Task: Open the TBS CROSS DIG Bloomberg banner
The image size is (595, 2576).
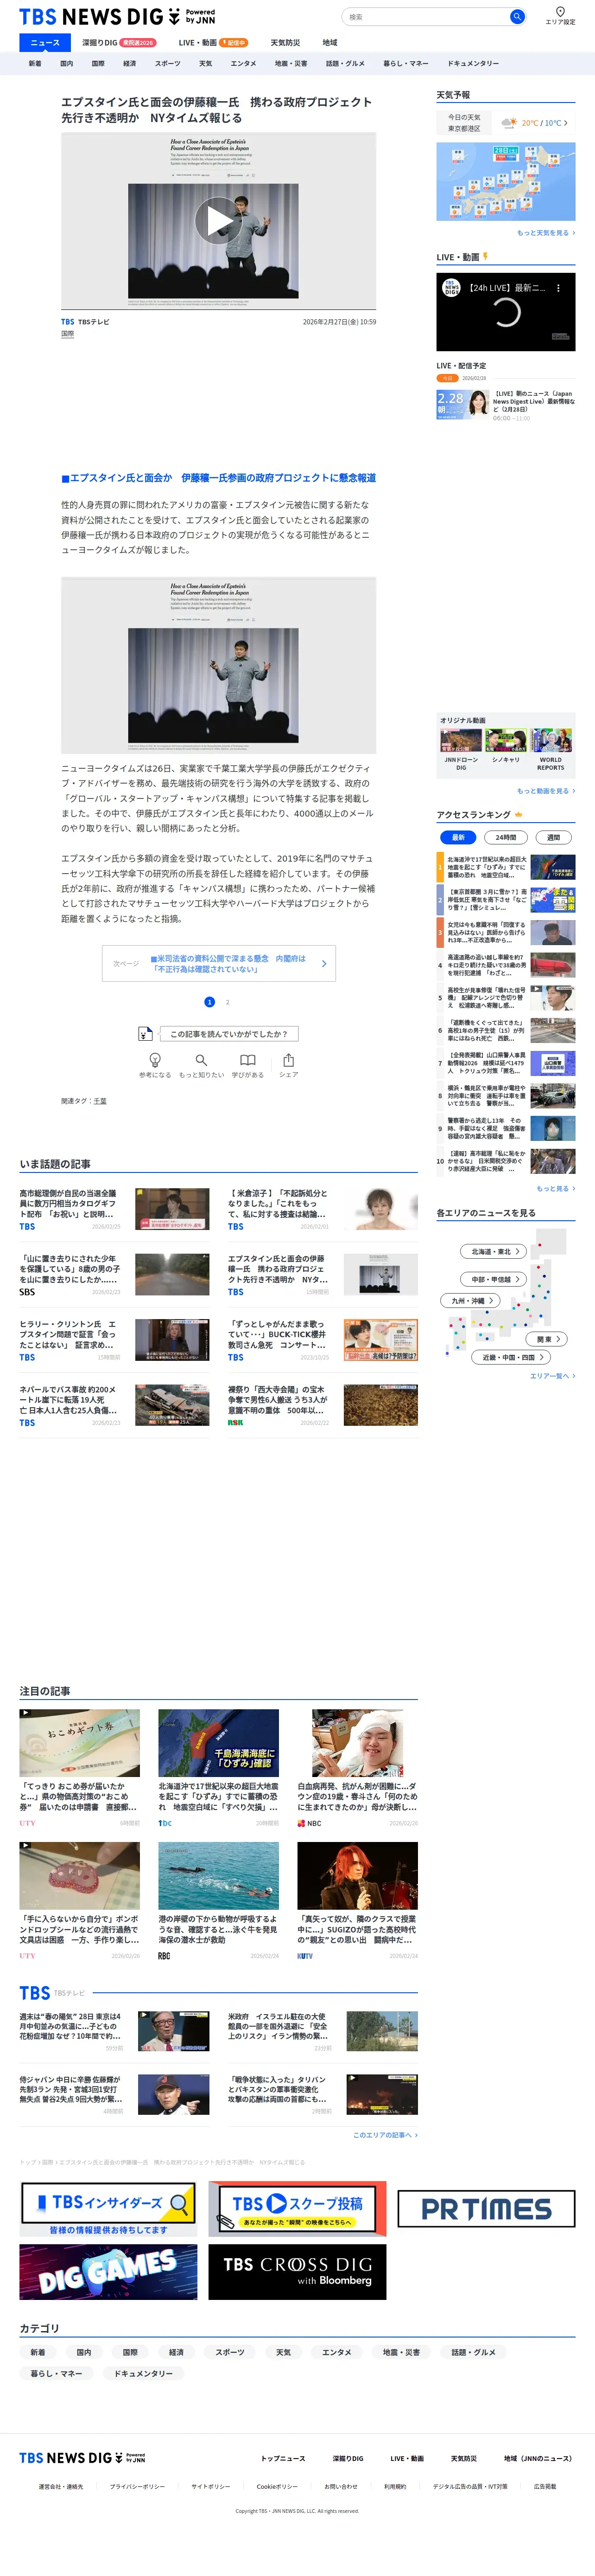Action: tap(297, 2272)
